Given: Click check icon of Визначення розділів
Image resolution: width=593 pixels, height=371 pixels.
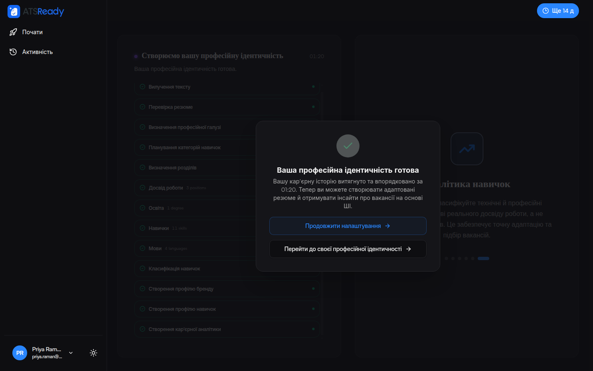Looking at the screenshot, I should [142, 167].
